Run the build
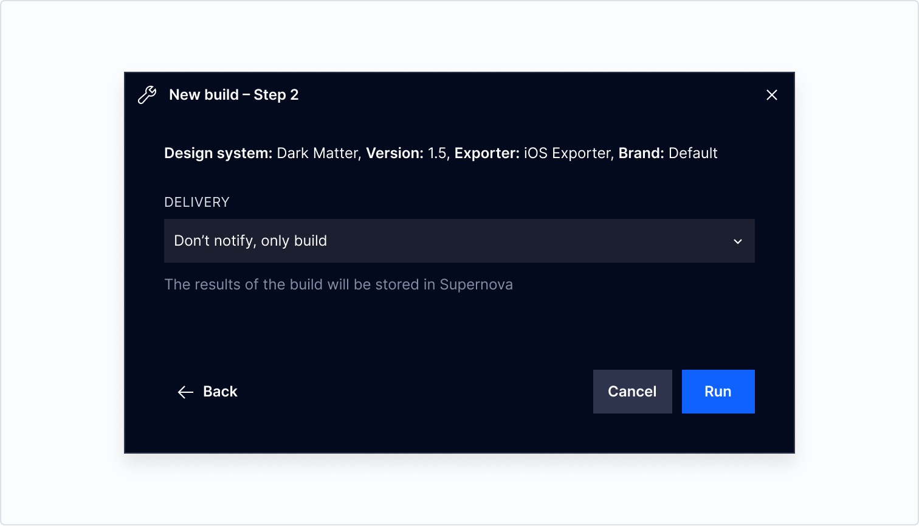 click(718, 392)
